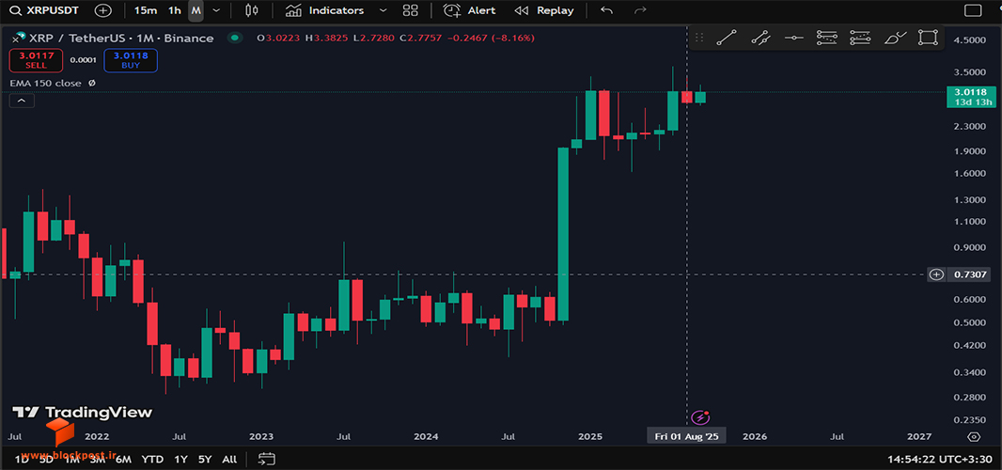The height and width of the screenshot is (470, 1002).
Task: Start bar Replay mode
Action: pos(544,10)
